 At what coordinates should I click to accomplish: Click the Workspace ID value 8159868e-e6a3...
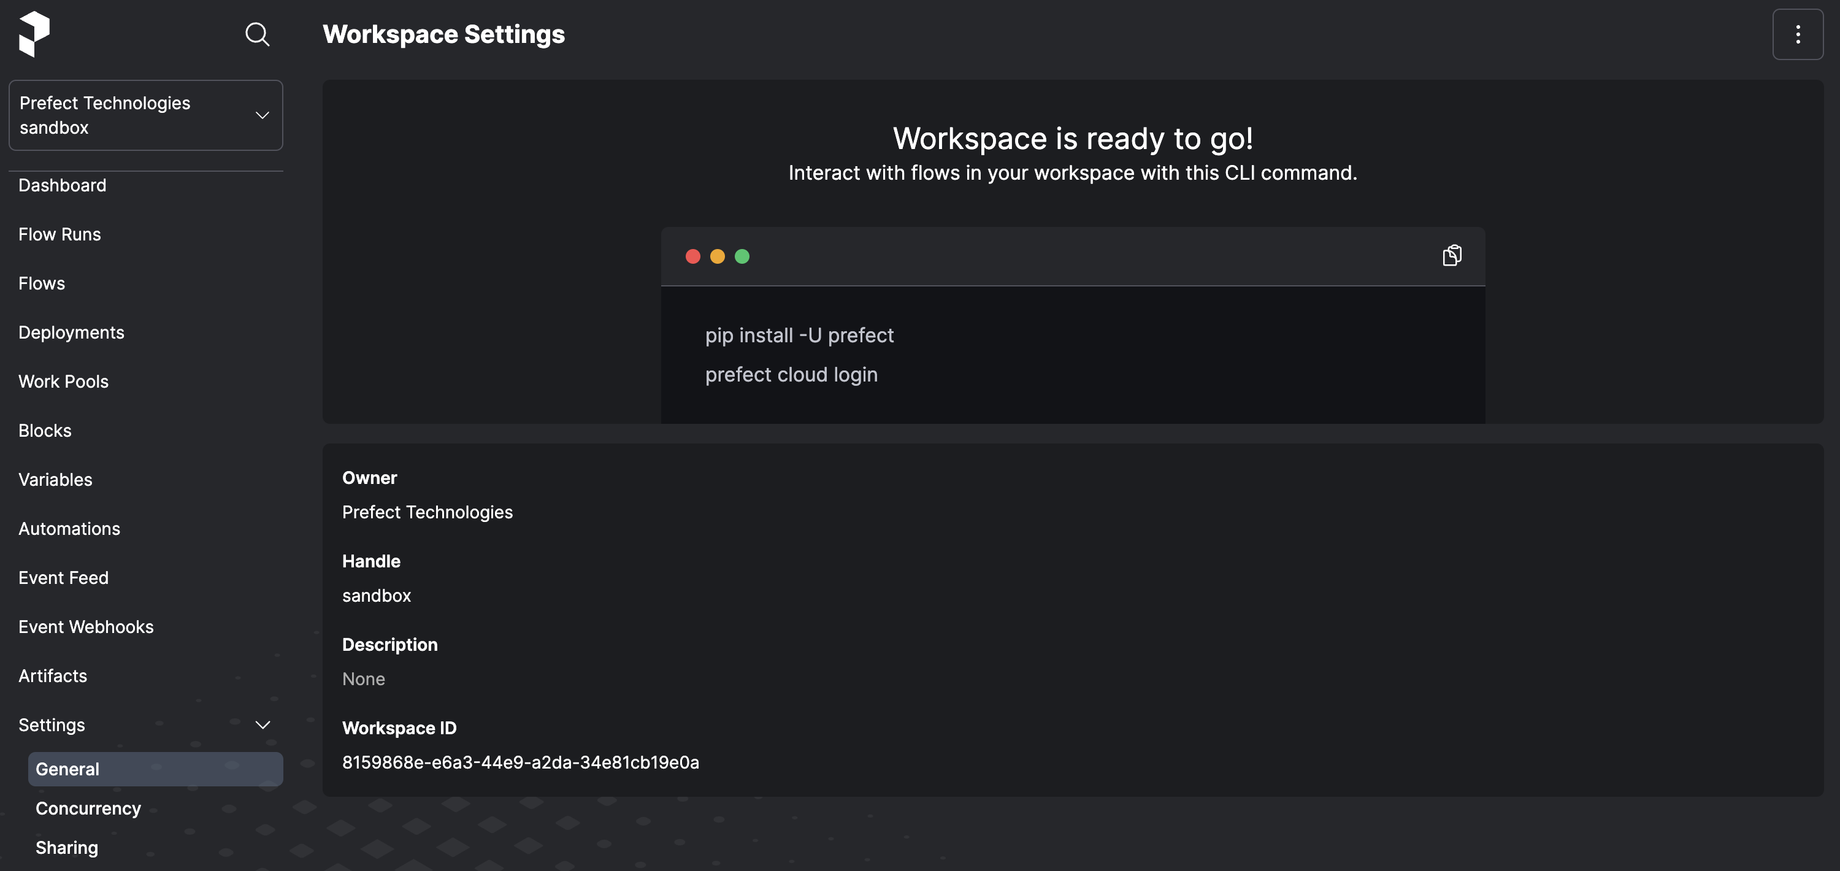tap(520, 762)
